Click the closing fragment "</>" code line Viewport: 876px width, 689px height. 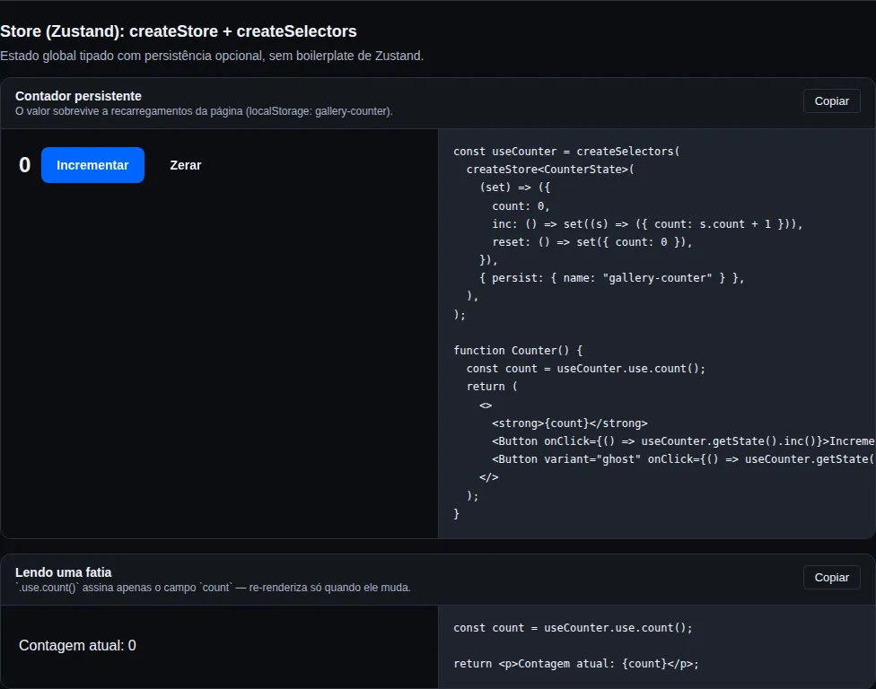click(x=489, y=477)
